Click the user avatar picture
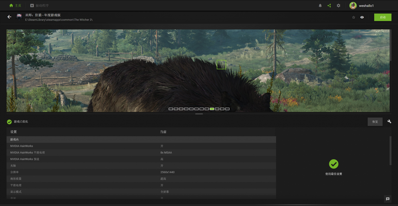The width and height of the screenshot is (398, 206). [353, 6]
